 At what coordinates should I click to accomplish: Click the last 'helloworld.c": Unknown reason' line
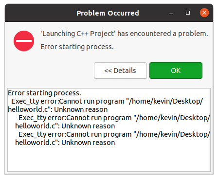65,143
